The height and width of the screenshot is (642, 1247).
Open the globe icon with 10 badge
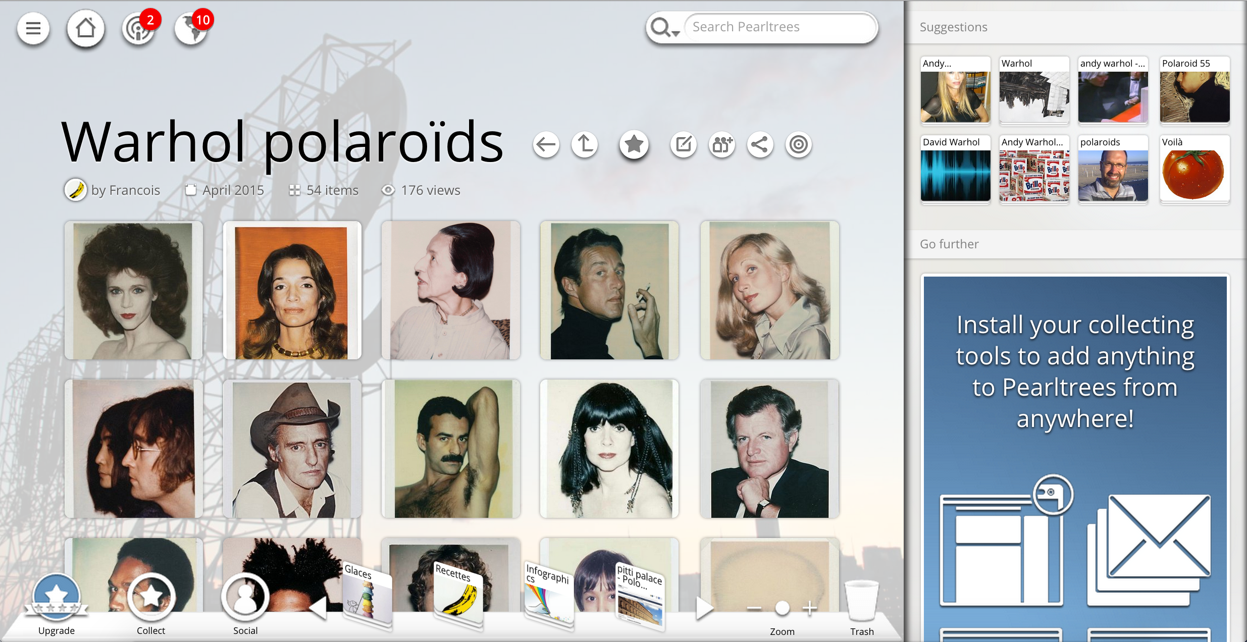[x=191, y=29]
